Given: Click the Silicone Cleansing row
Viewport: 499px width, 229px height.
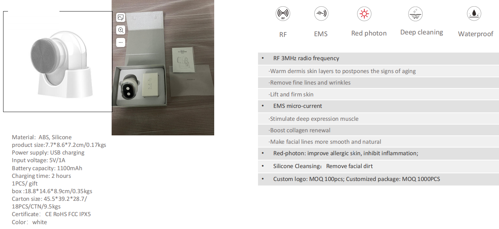Looking at the screenshot, I should 378,166.
